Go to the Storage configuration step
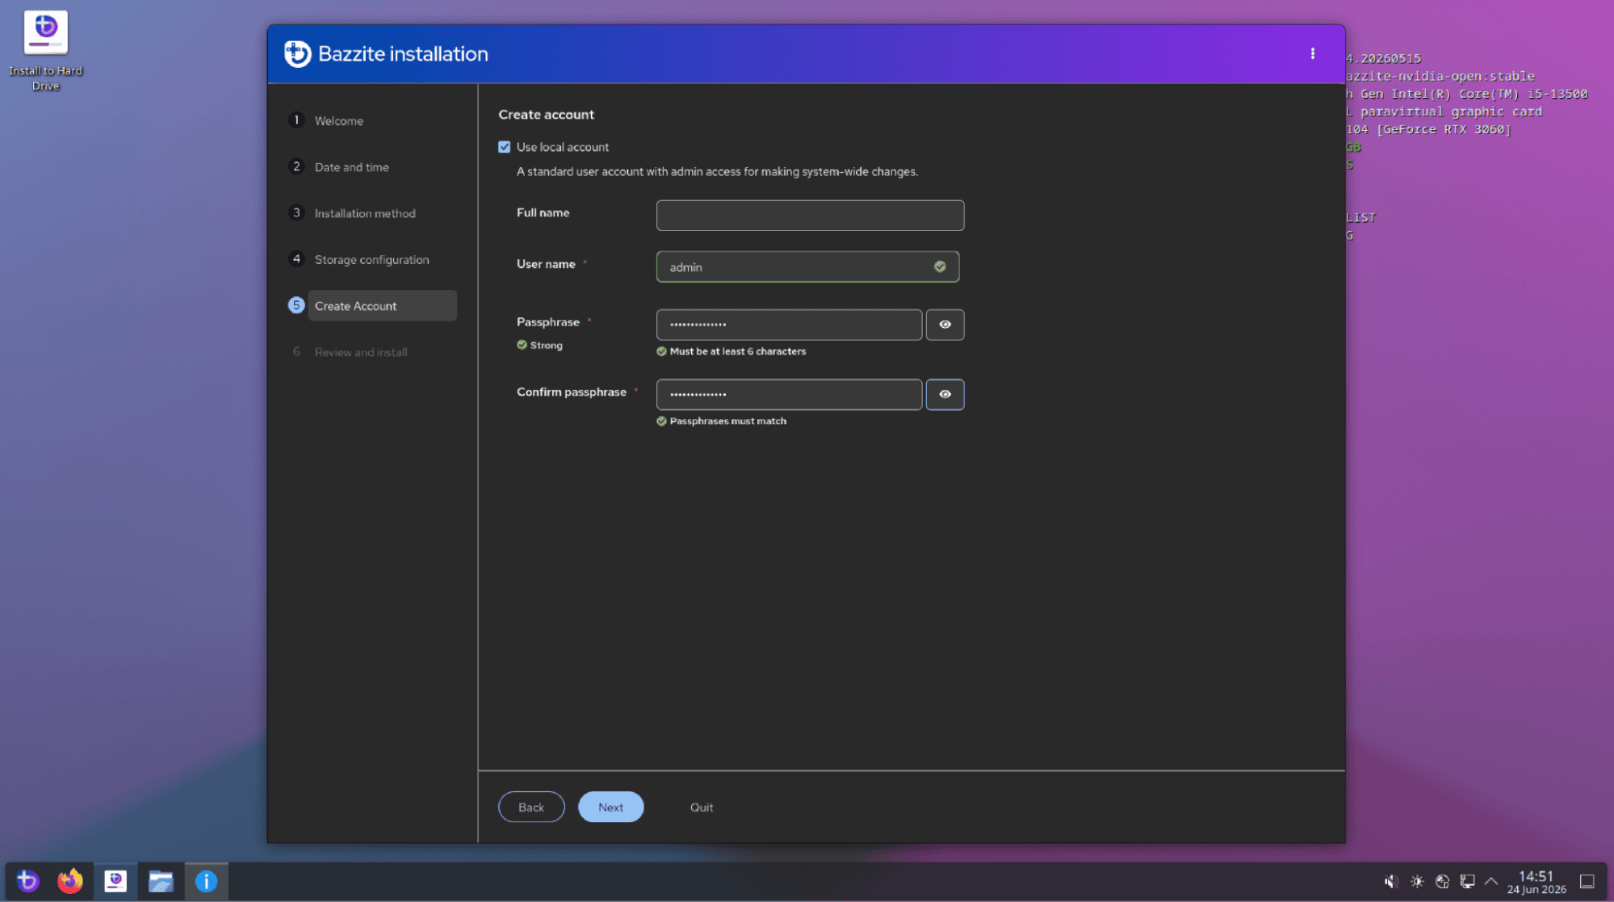 (371, 259)
